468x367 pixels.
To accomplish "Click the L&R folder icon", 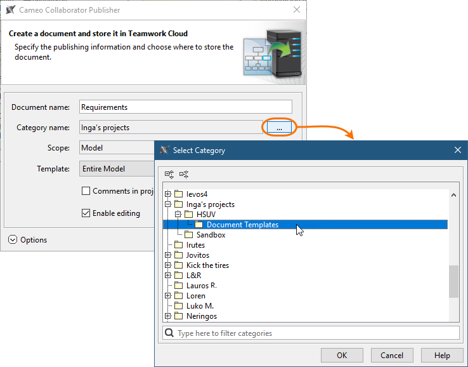I will tap(178, 276).
